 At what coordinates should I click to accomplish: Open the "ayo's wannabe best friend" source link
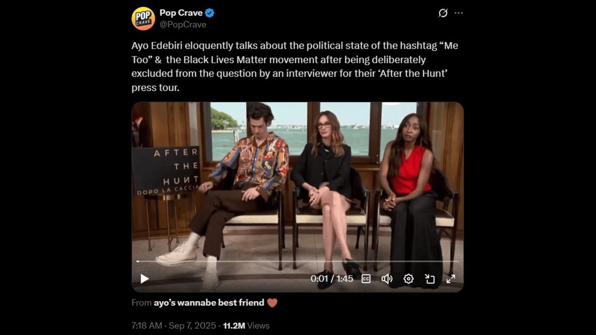point(209,303)
